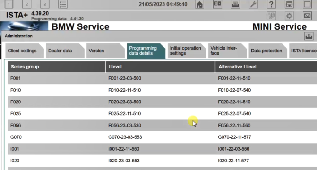This screenshot has width=317, height=170.
Task: Click the operations overview icon beside home
Action: tap(217, 4)
